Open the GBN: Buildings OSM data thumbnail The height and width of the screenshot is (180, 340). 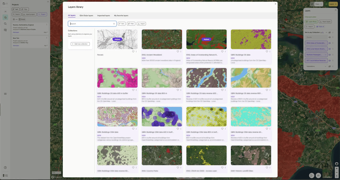tap(117, 117)
